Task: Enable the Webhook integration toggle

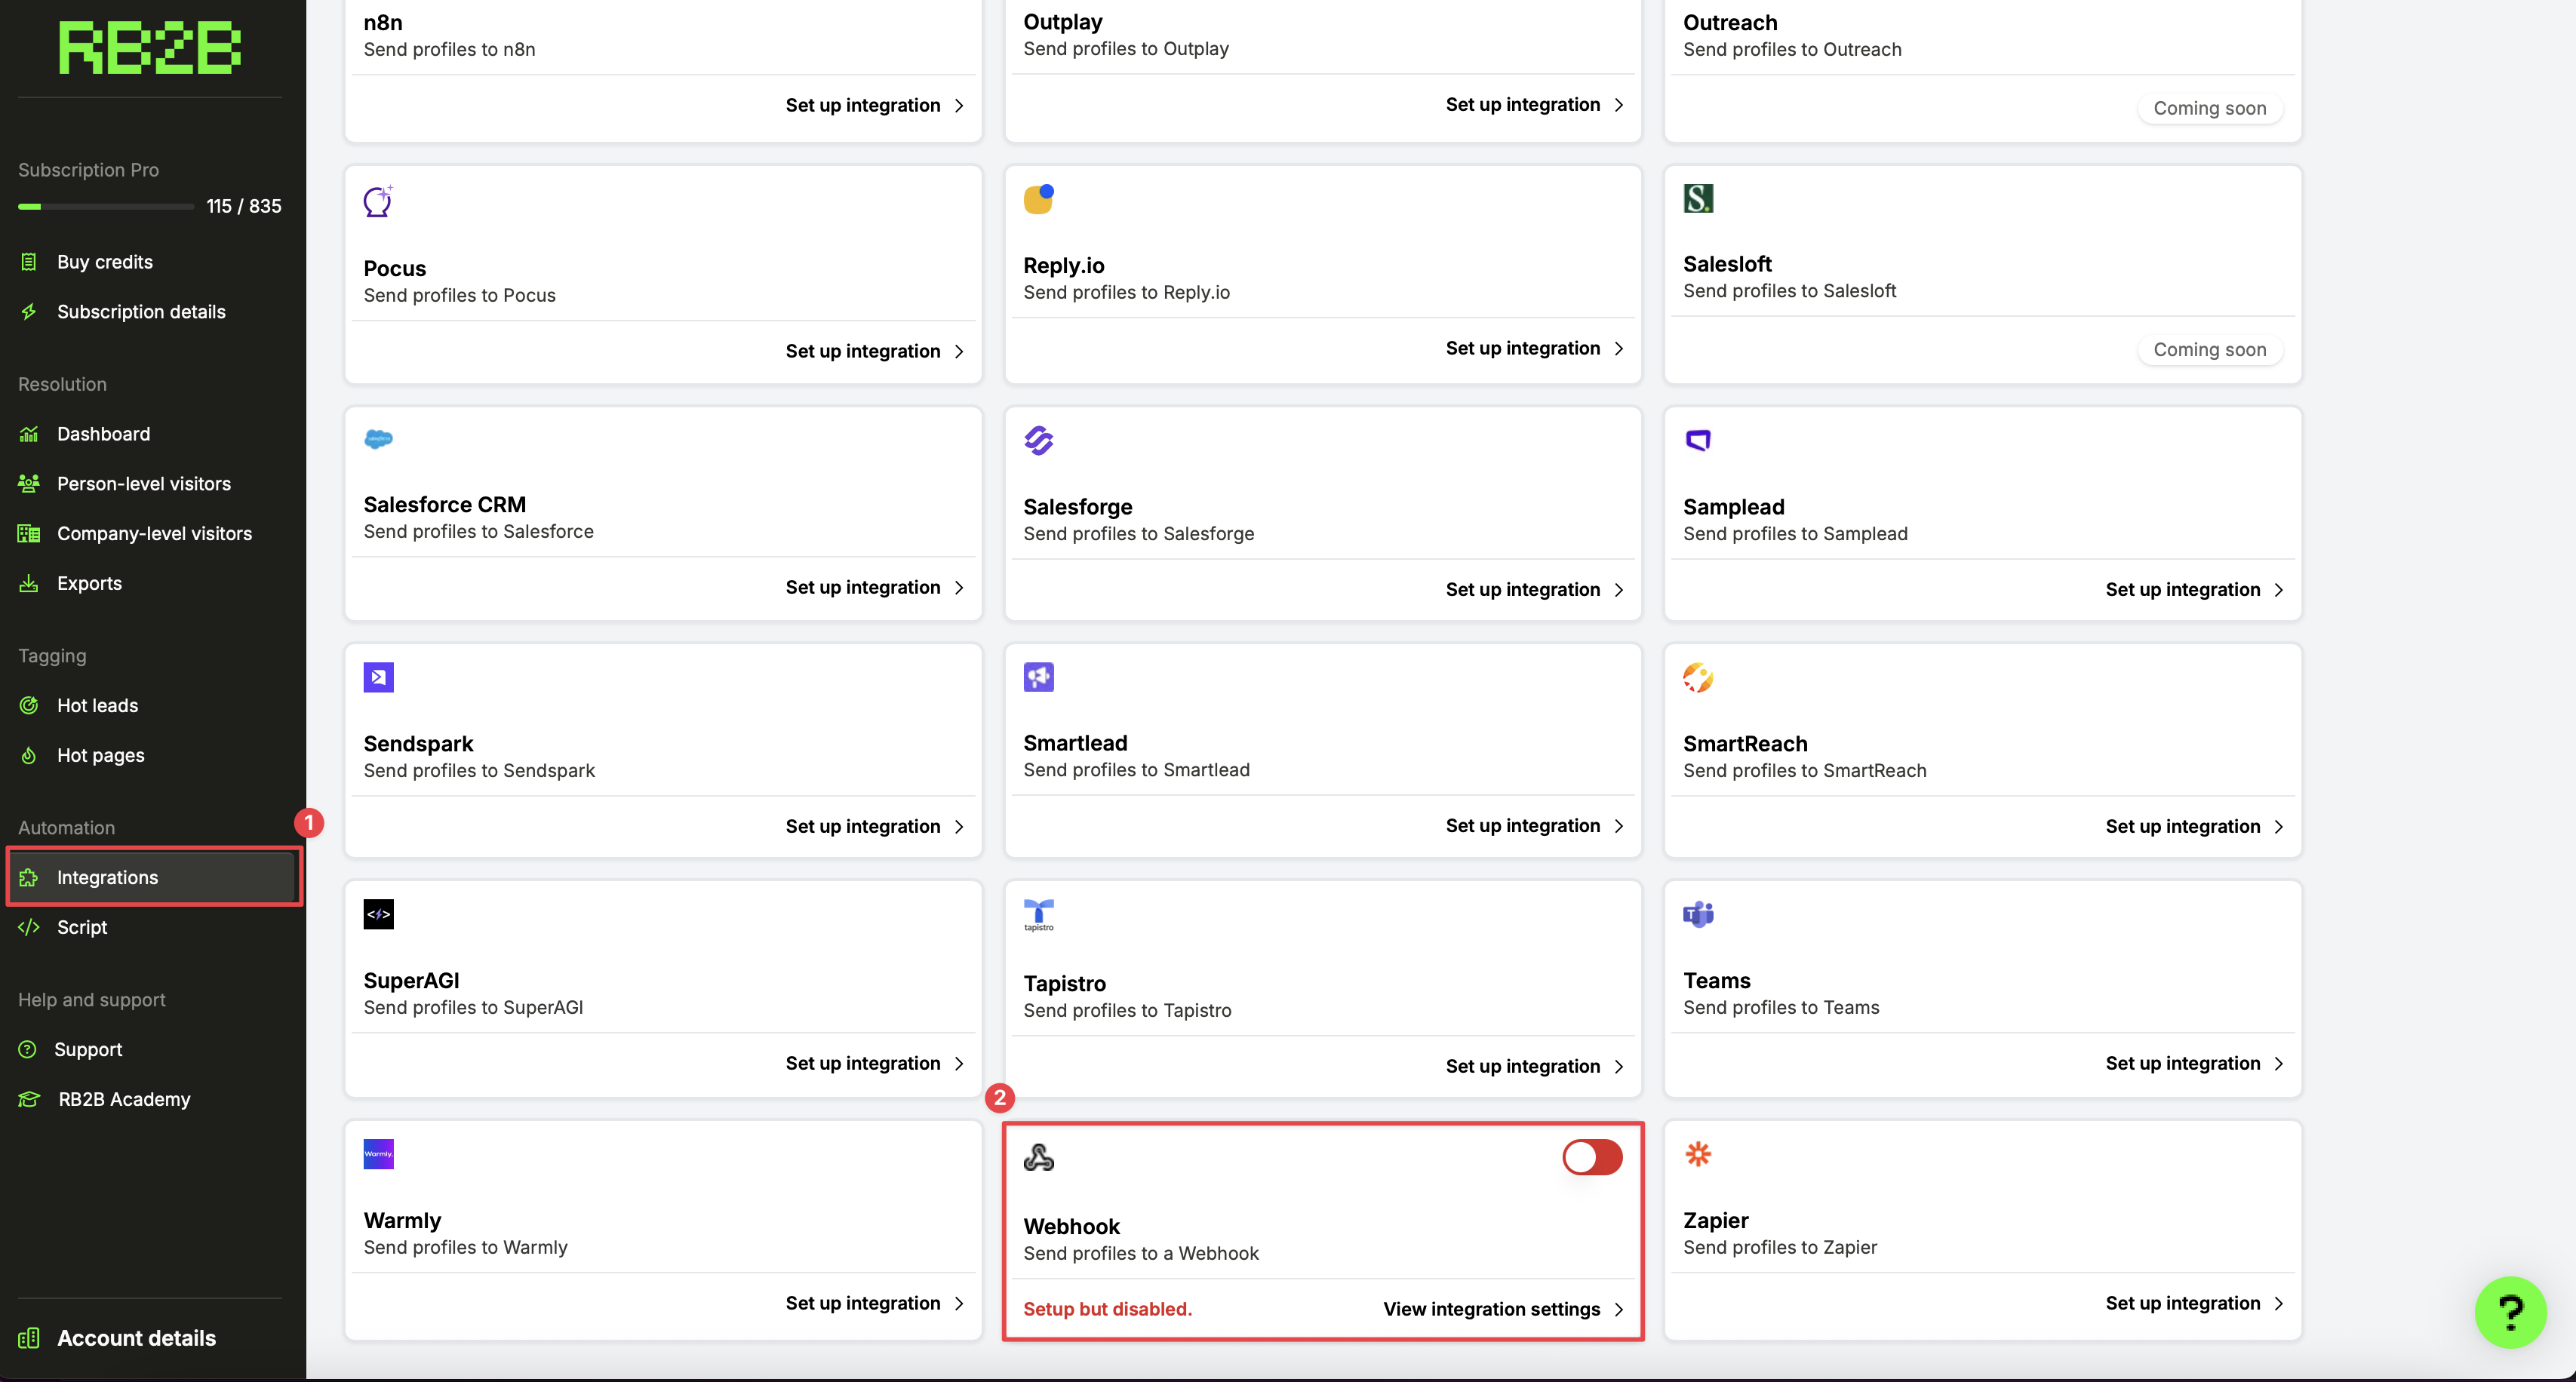Action: click(x=1592, y=1157)
